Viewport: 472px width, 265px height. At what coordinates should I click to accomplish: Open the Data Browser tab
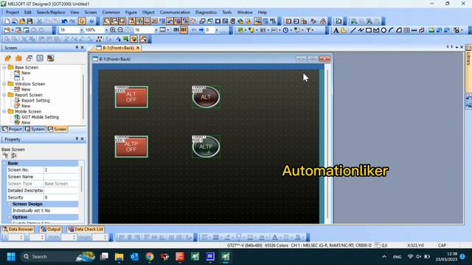point(18,229)
